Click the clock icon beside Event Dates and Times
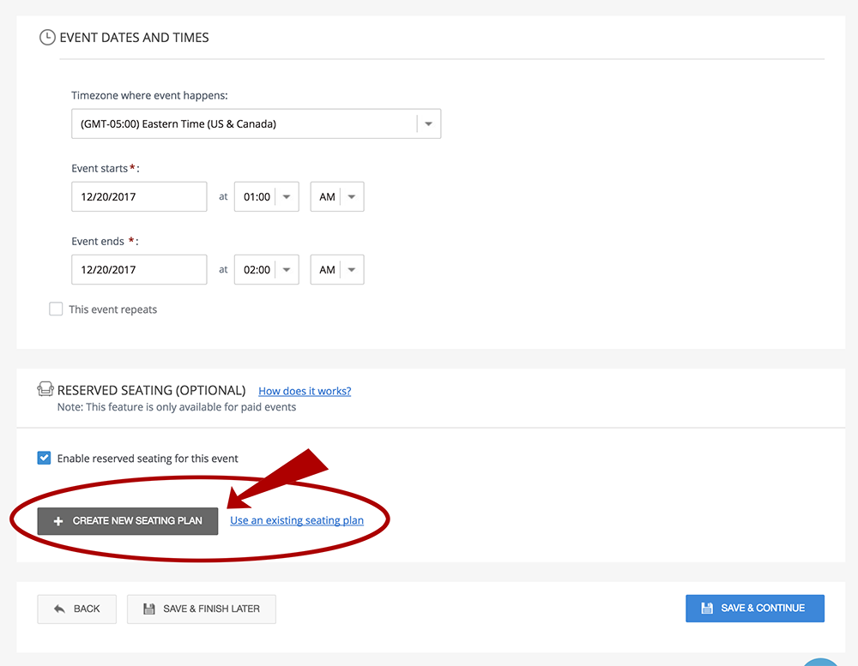858x666 pixels. (47, 38)
